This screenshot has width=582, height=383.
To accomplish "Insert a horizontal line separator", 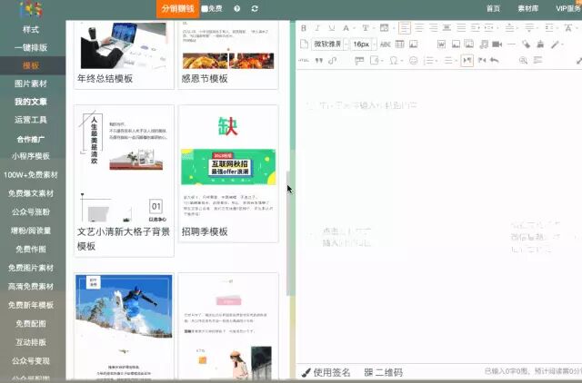I will [511, 44].
